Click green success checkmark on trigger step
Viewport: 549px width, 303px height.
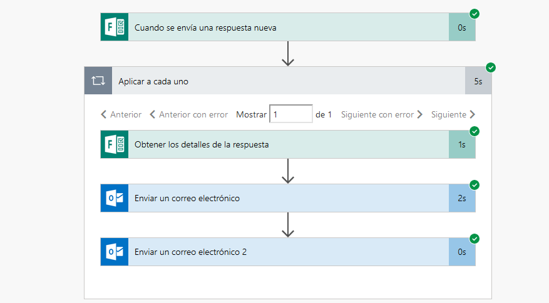(x=475, y=14)
